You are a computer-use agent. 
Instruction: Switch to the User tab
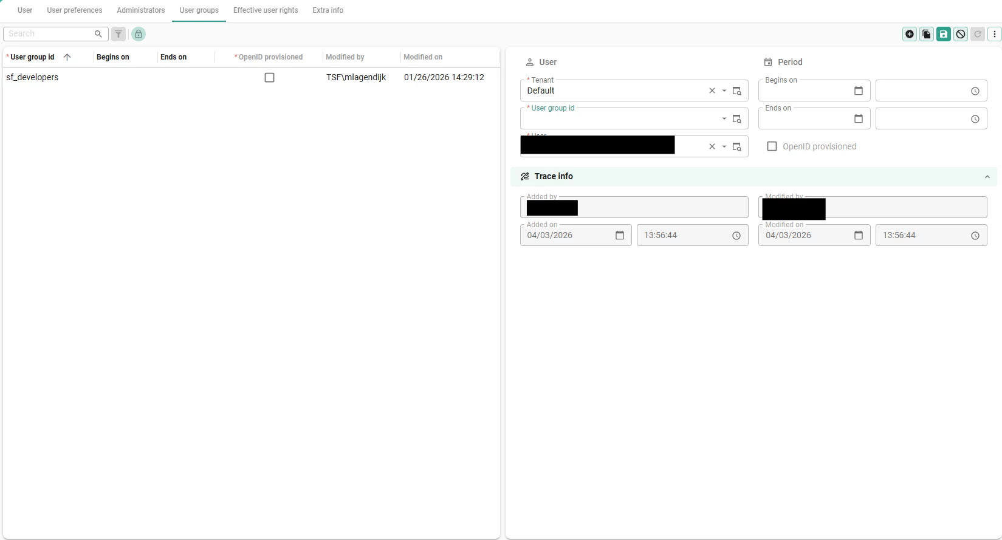pos(25,10)
